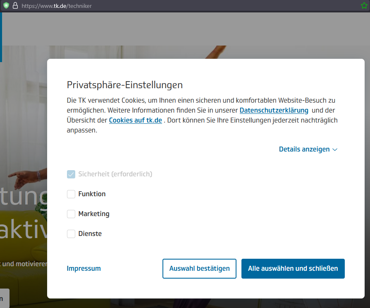The width and height of the screenshot is (370, 308).
Task: Toggle the Funktion checkbox
Action: point(71,194)
